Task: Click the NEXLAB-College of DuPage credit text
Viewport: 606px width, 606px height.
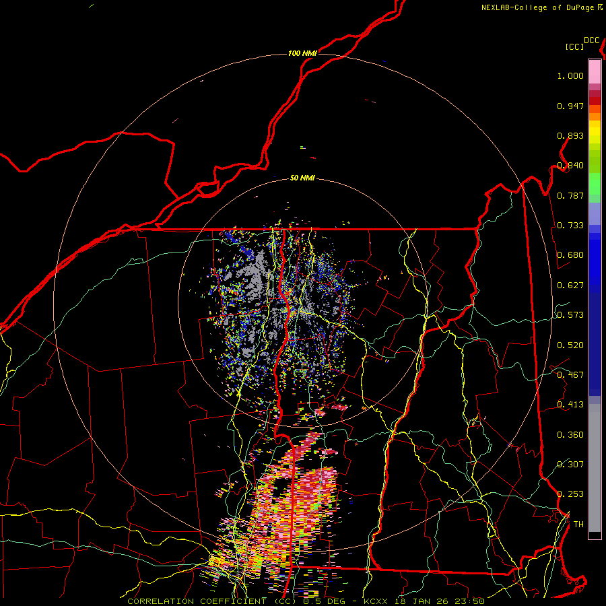Action: 539,7
